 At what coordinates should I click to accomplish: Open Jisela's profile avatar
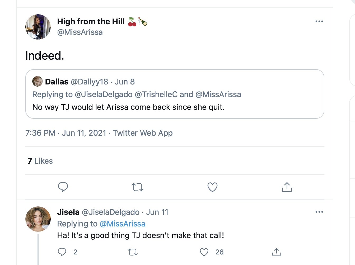pos(38,219)
